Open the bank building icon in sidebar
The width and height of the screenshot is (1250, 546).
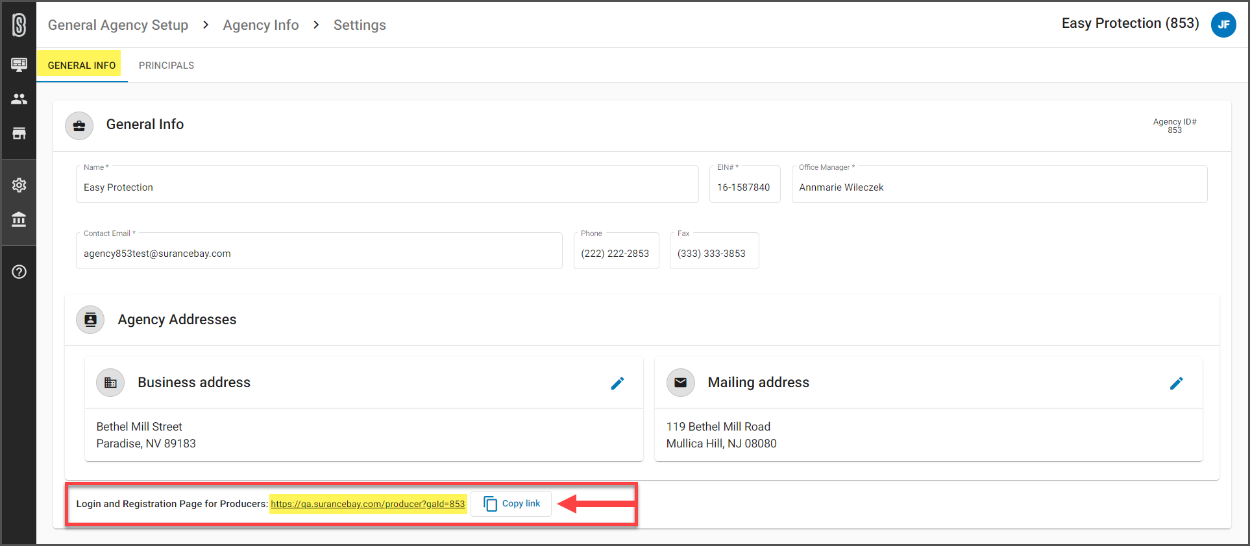[x=19, y=219]
